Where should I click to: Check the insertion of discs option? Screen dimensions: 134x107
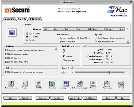(x=58, y=38)
